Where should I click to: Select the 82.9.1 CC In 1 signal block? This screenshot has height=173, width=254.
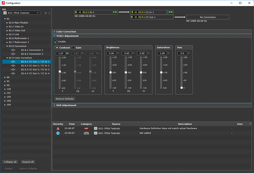(x=152, y=12)
